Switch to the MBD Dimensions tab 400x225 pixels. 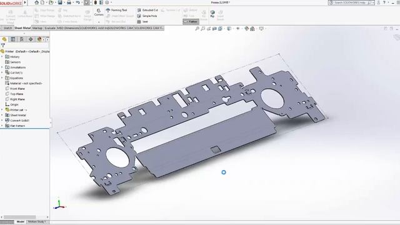click(68, 28)
